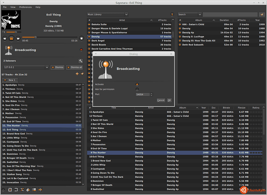Mute audio via the speaker icon
This screenshot has width=267, height=195.
(x=4, y=32)
